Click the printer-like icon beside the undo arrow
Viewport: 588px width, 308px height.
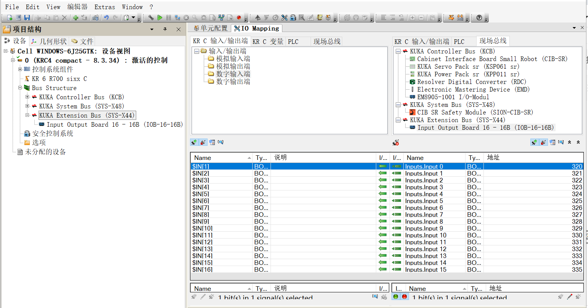coord(95,18)
